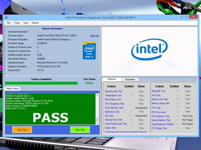
Task: Select the Testing Status tab
Action: [12, 88]
